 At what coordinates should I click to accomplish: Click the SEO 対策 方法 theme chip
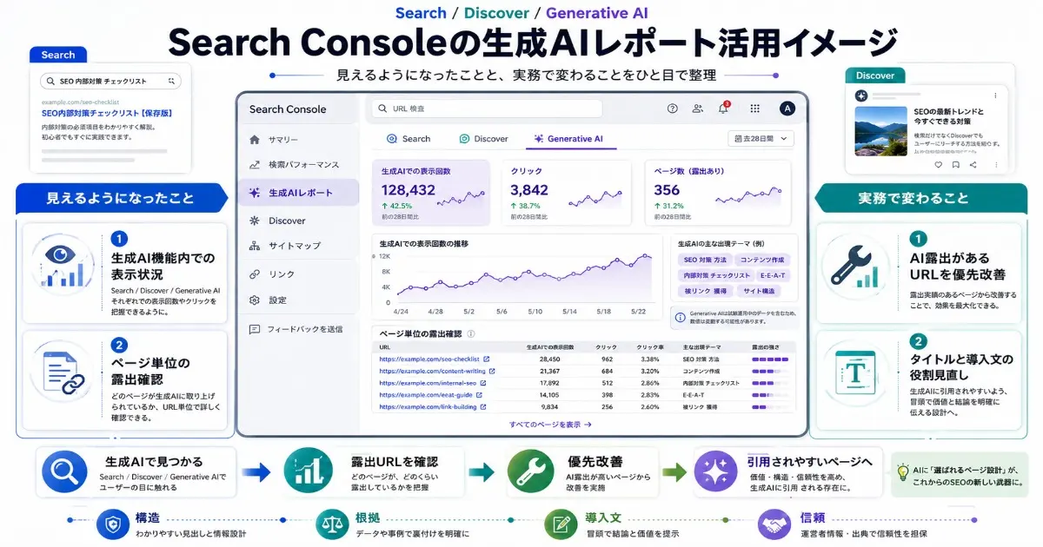pyautogui.click(x=704, y=260)
